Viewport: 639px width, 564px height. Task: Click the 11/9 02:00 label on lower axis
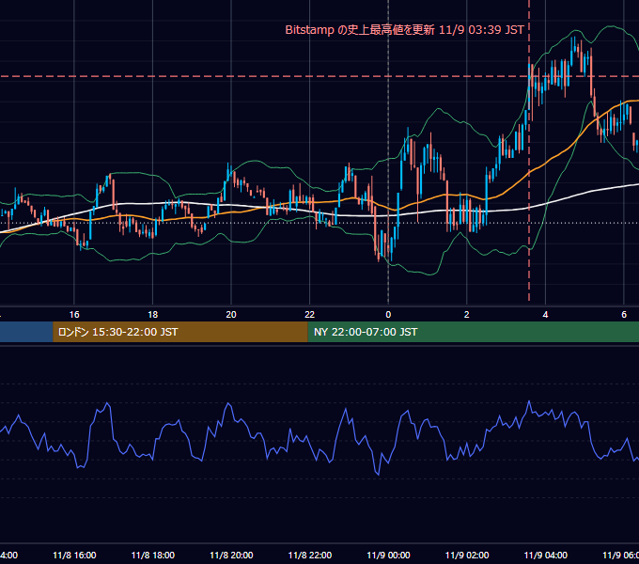pos(467,556)
